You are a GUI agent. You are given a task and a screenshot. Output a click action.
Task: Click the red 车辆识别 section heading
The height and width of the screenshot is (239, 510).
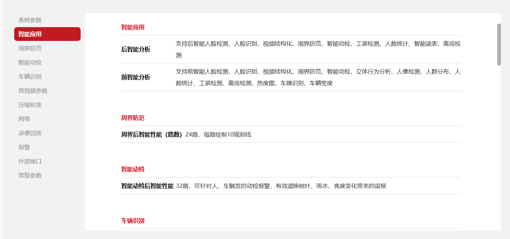133,221
